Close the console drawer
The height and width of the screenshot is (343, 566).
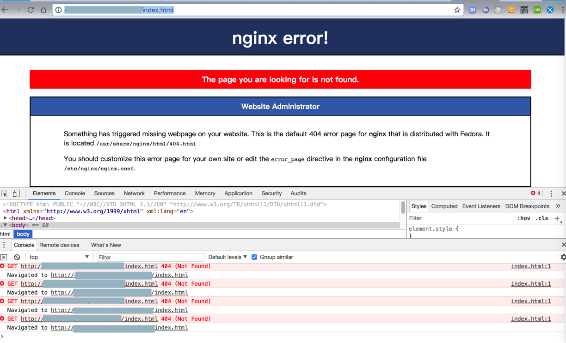(x=563, y=245)
